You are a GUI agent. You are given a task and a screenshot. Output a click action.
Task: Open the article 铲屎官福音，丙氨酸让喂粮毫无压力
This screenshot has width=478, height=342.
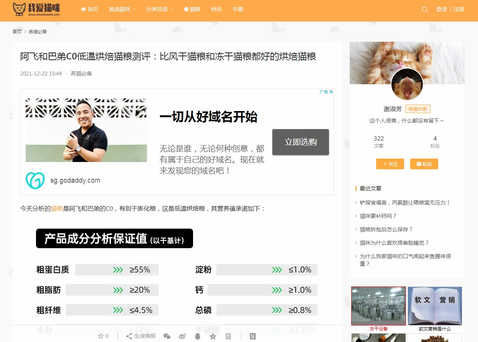pyautogui.click(x=405, y=203)
